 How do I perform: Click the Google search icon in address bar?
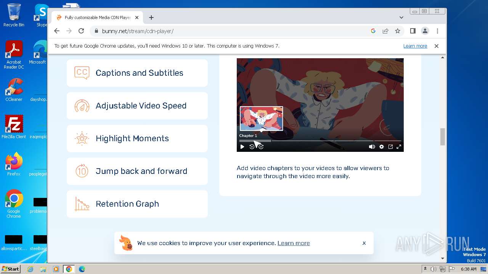[373, 31]
